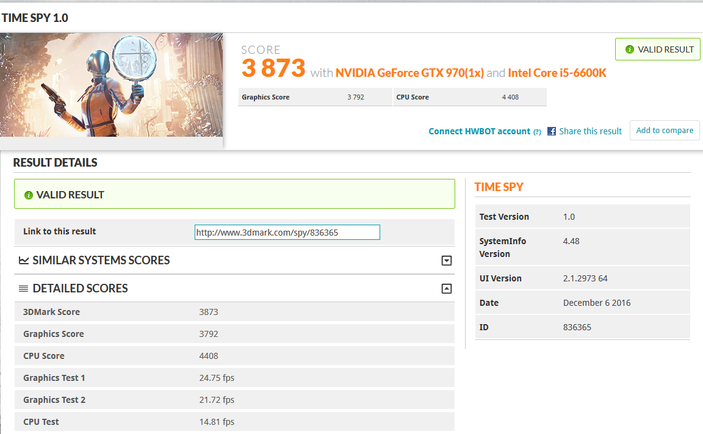Click the Share this result link
The image size is (703, 434).
point(591,131)
